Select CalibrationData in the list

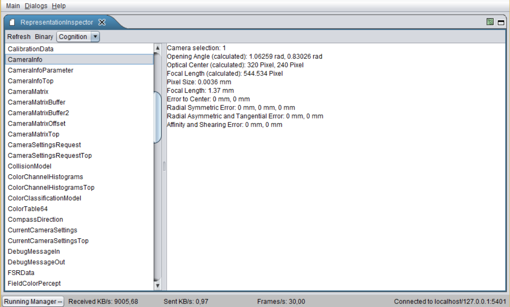pyautogui.click(x=31, y=49)
